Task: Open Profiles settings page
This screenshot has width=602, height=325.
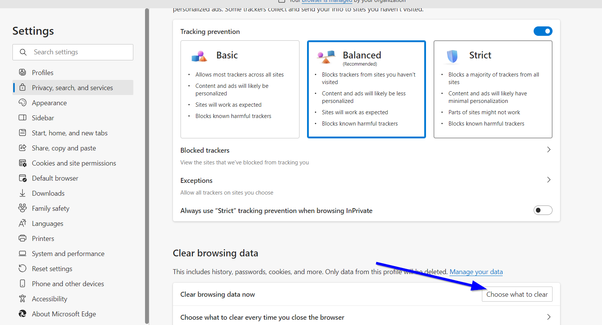Action: click(x=73, y=72)
